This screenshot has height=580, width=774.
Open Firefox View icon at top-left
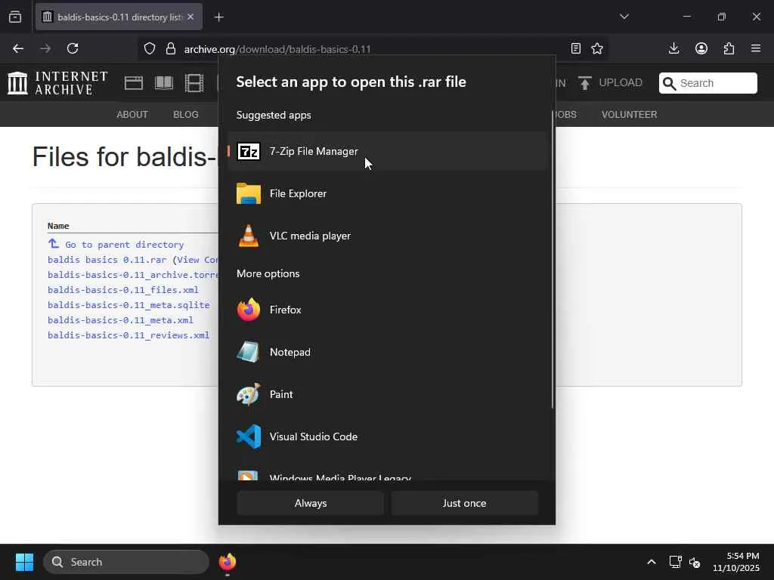tap(15, 17)
